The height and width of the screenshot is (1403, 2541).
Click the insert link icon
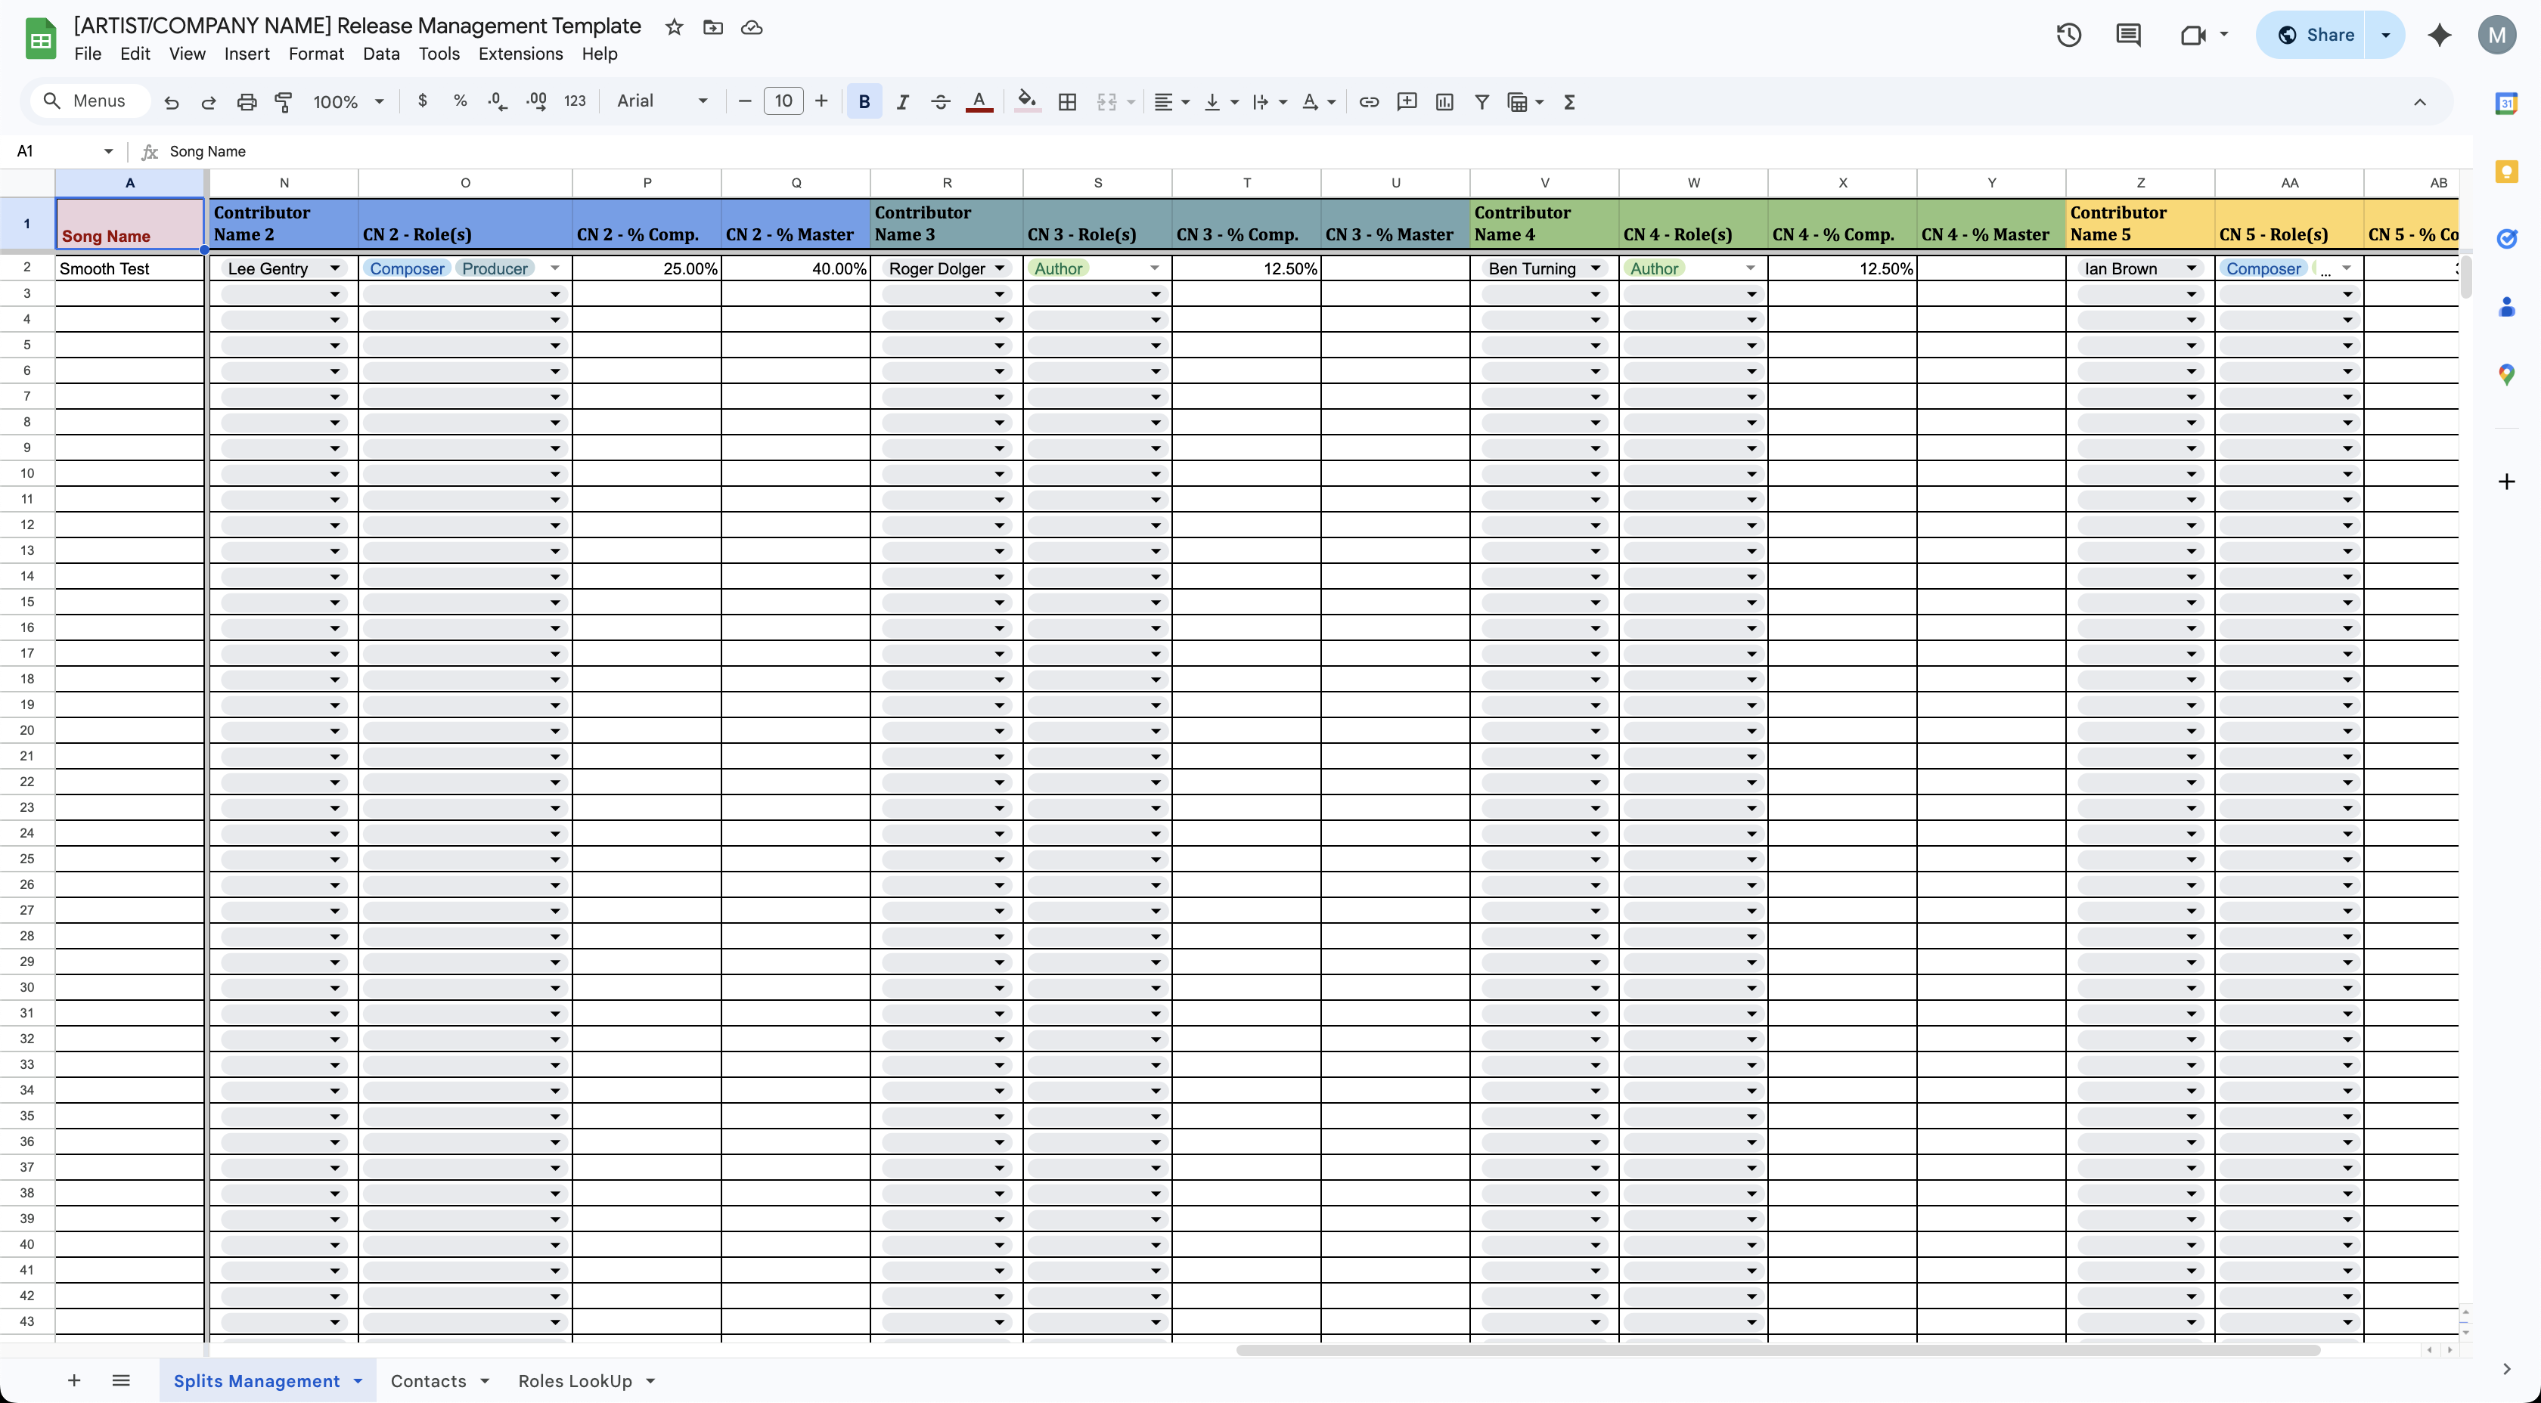coord(1368,101)
